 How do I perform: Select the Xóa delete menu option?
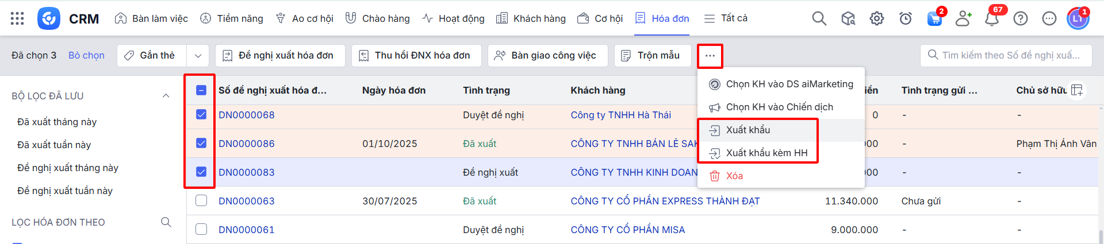point(734,176)
